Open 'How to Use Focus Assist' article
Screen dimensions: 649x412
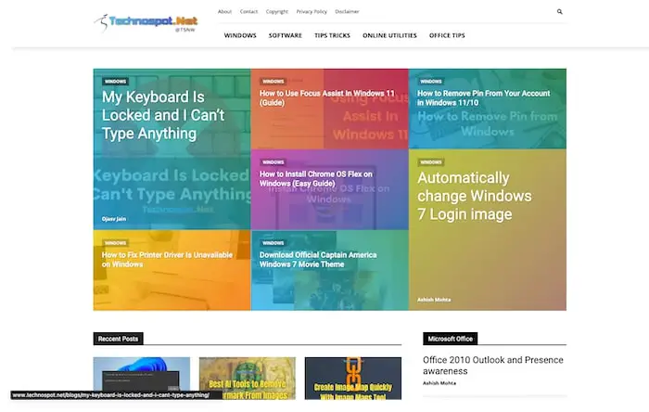(327, 98)
